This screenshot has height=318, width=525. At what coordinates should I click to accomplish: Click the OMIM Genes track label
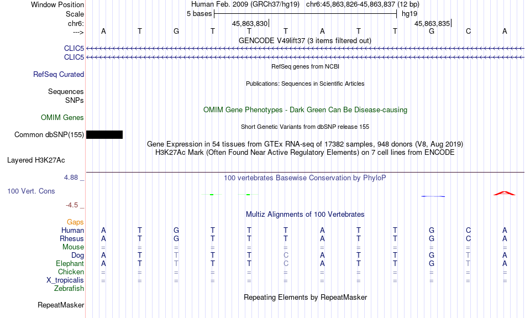(x=62, y=118)
